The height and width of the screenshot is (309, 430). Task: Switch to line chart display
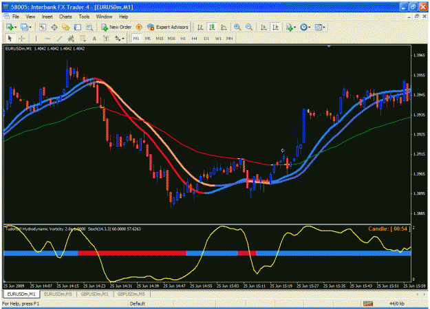point(224,27)
